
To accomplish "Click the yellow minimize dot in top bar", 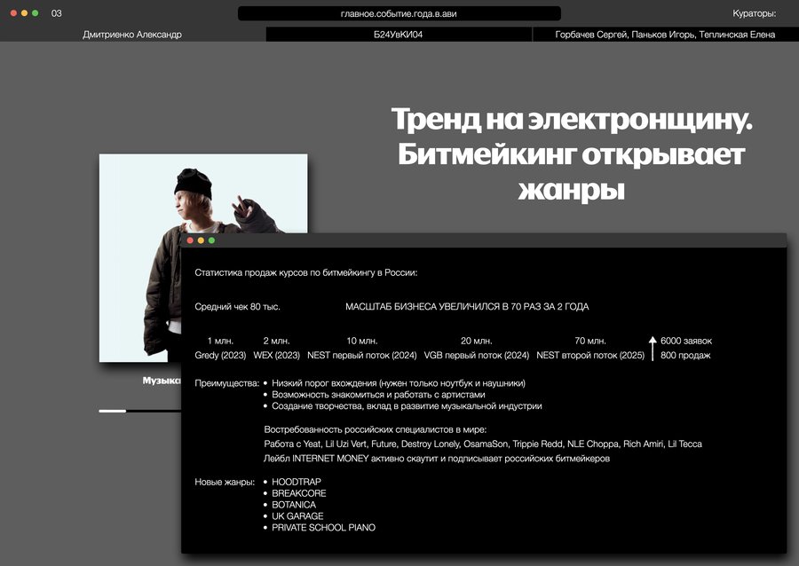I will [25, 13].
